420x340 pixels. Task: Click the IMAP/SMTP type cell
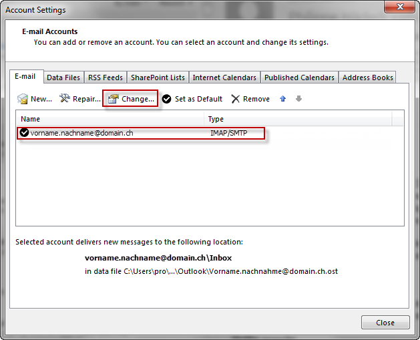pos(229,133)
